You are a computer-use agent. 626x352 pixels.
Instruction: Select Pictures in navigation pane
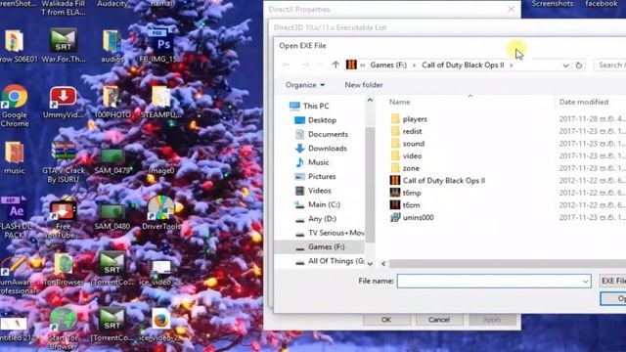[x=315, y=176]
